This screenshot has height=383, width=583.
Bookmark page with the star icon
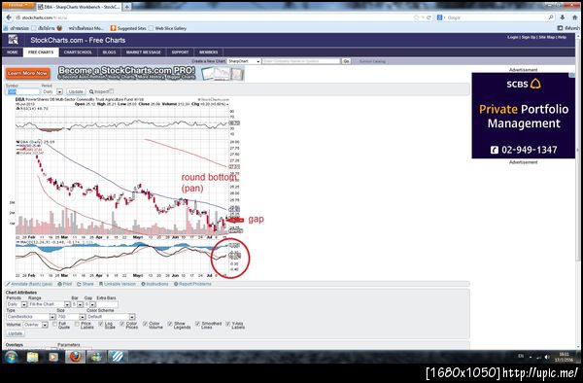pos(416,17)
